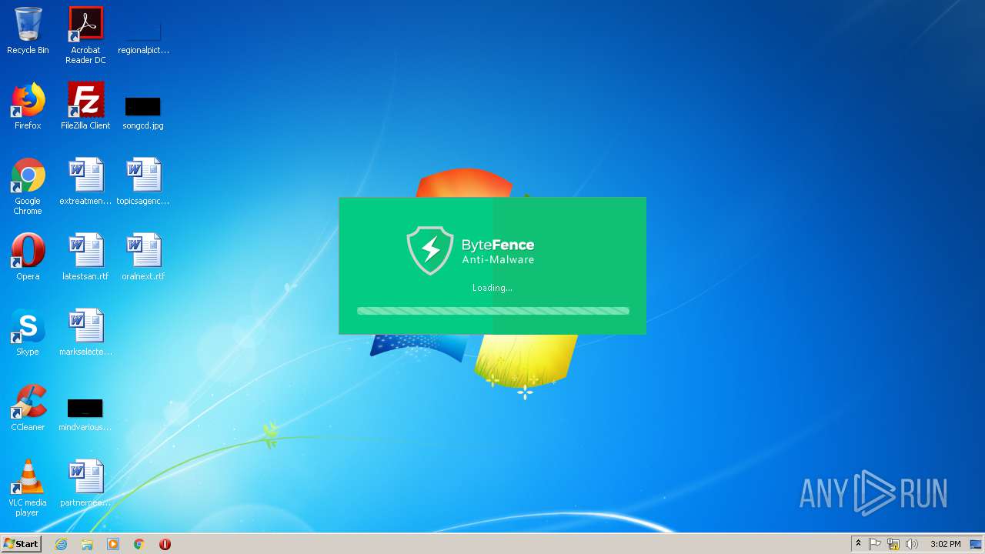
Task: Launch FileZilla Client shortcut
Action: click(85, 106)
